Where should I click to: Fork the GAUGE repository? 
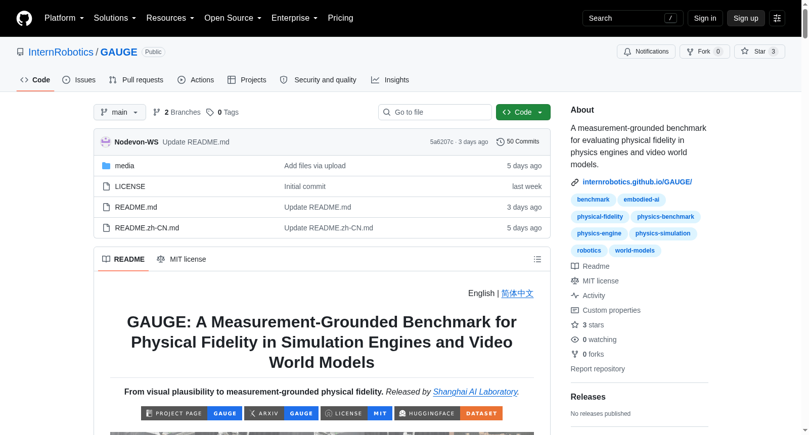pyautogui.click(x=704, y=52)
